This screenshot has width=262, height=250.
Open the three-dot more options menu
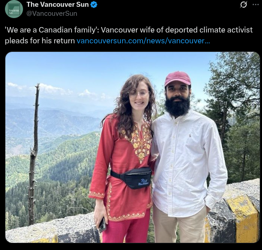(256, 5)
